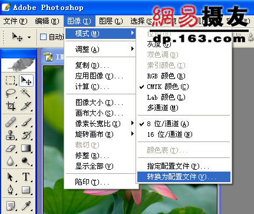Choose the Magic Wand tool
This screenshot has width=254, height=214.
(26, 93)
